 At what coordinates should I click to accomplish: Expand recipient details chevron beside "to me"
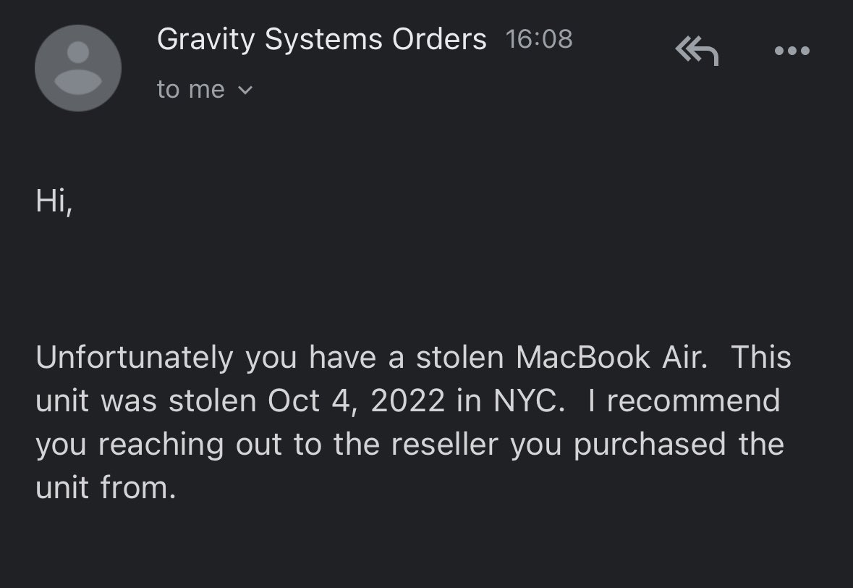point(245,90)
